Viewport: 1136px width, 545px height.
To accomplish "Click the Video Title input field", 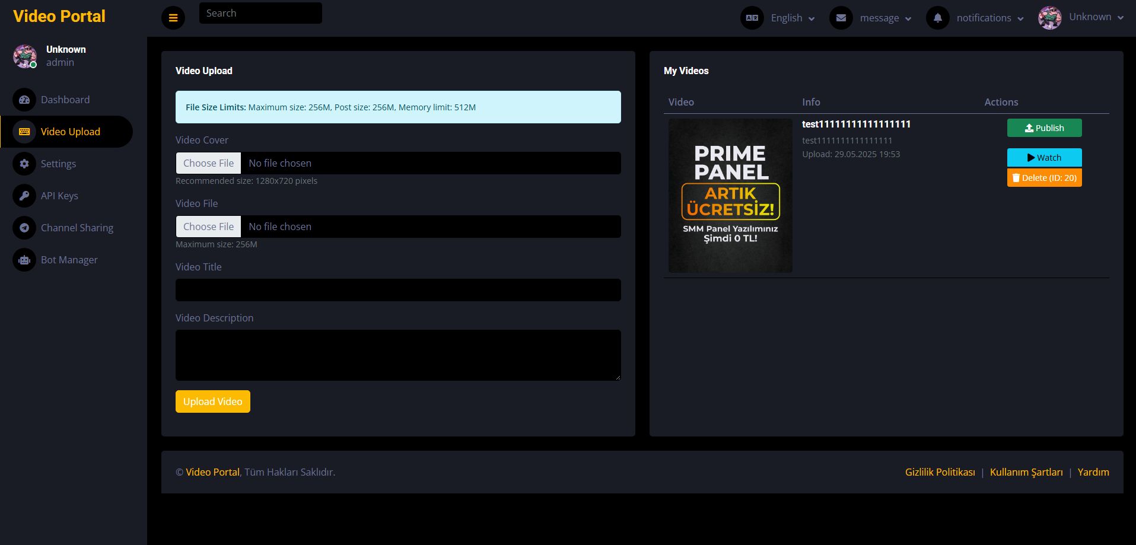I will click(x=398, y=290).
